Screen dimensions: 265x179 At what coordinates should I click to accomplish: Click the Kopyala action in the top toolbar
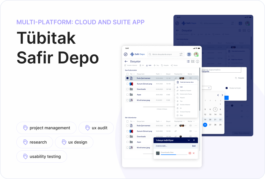coord(165,65)
